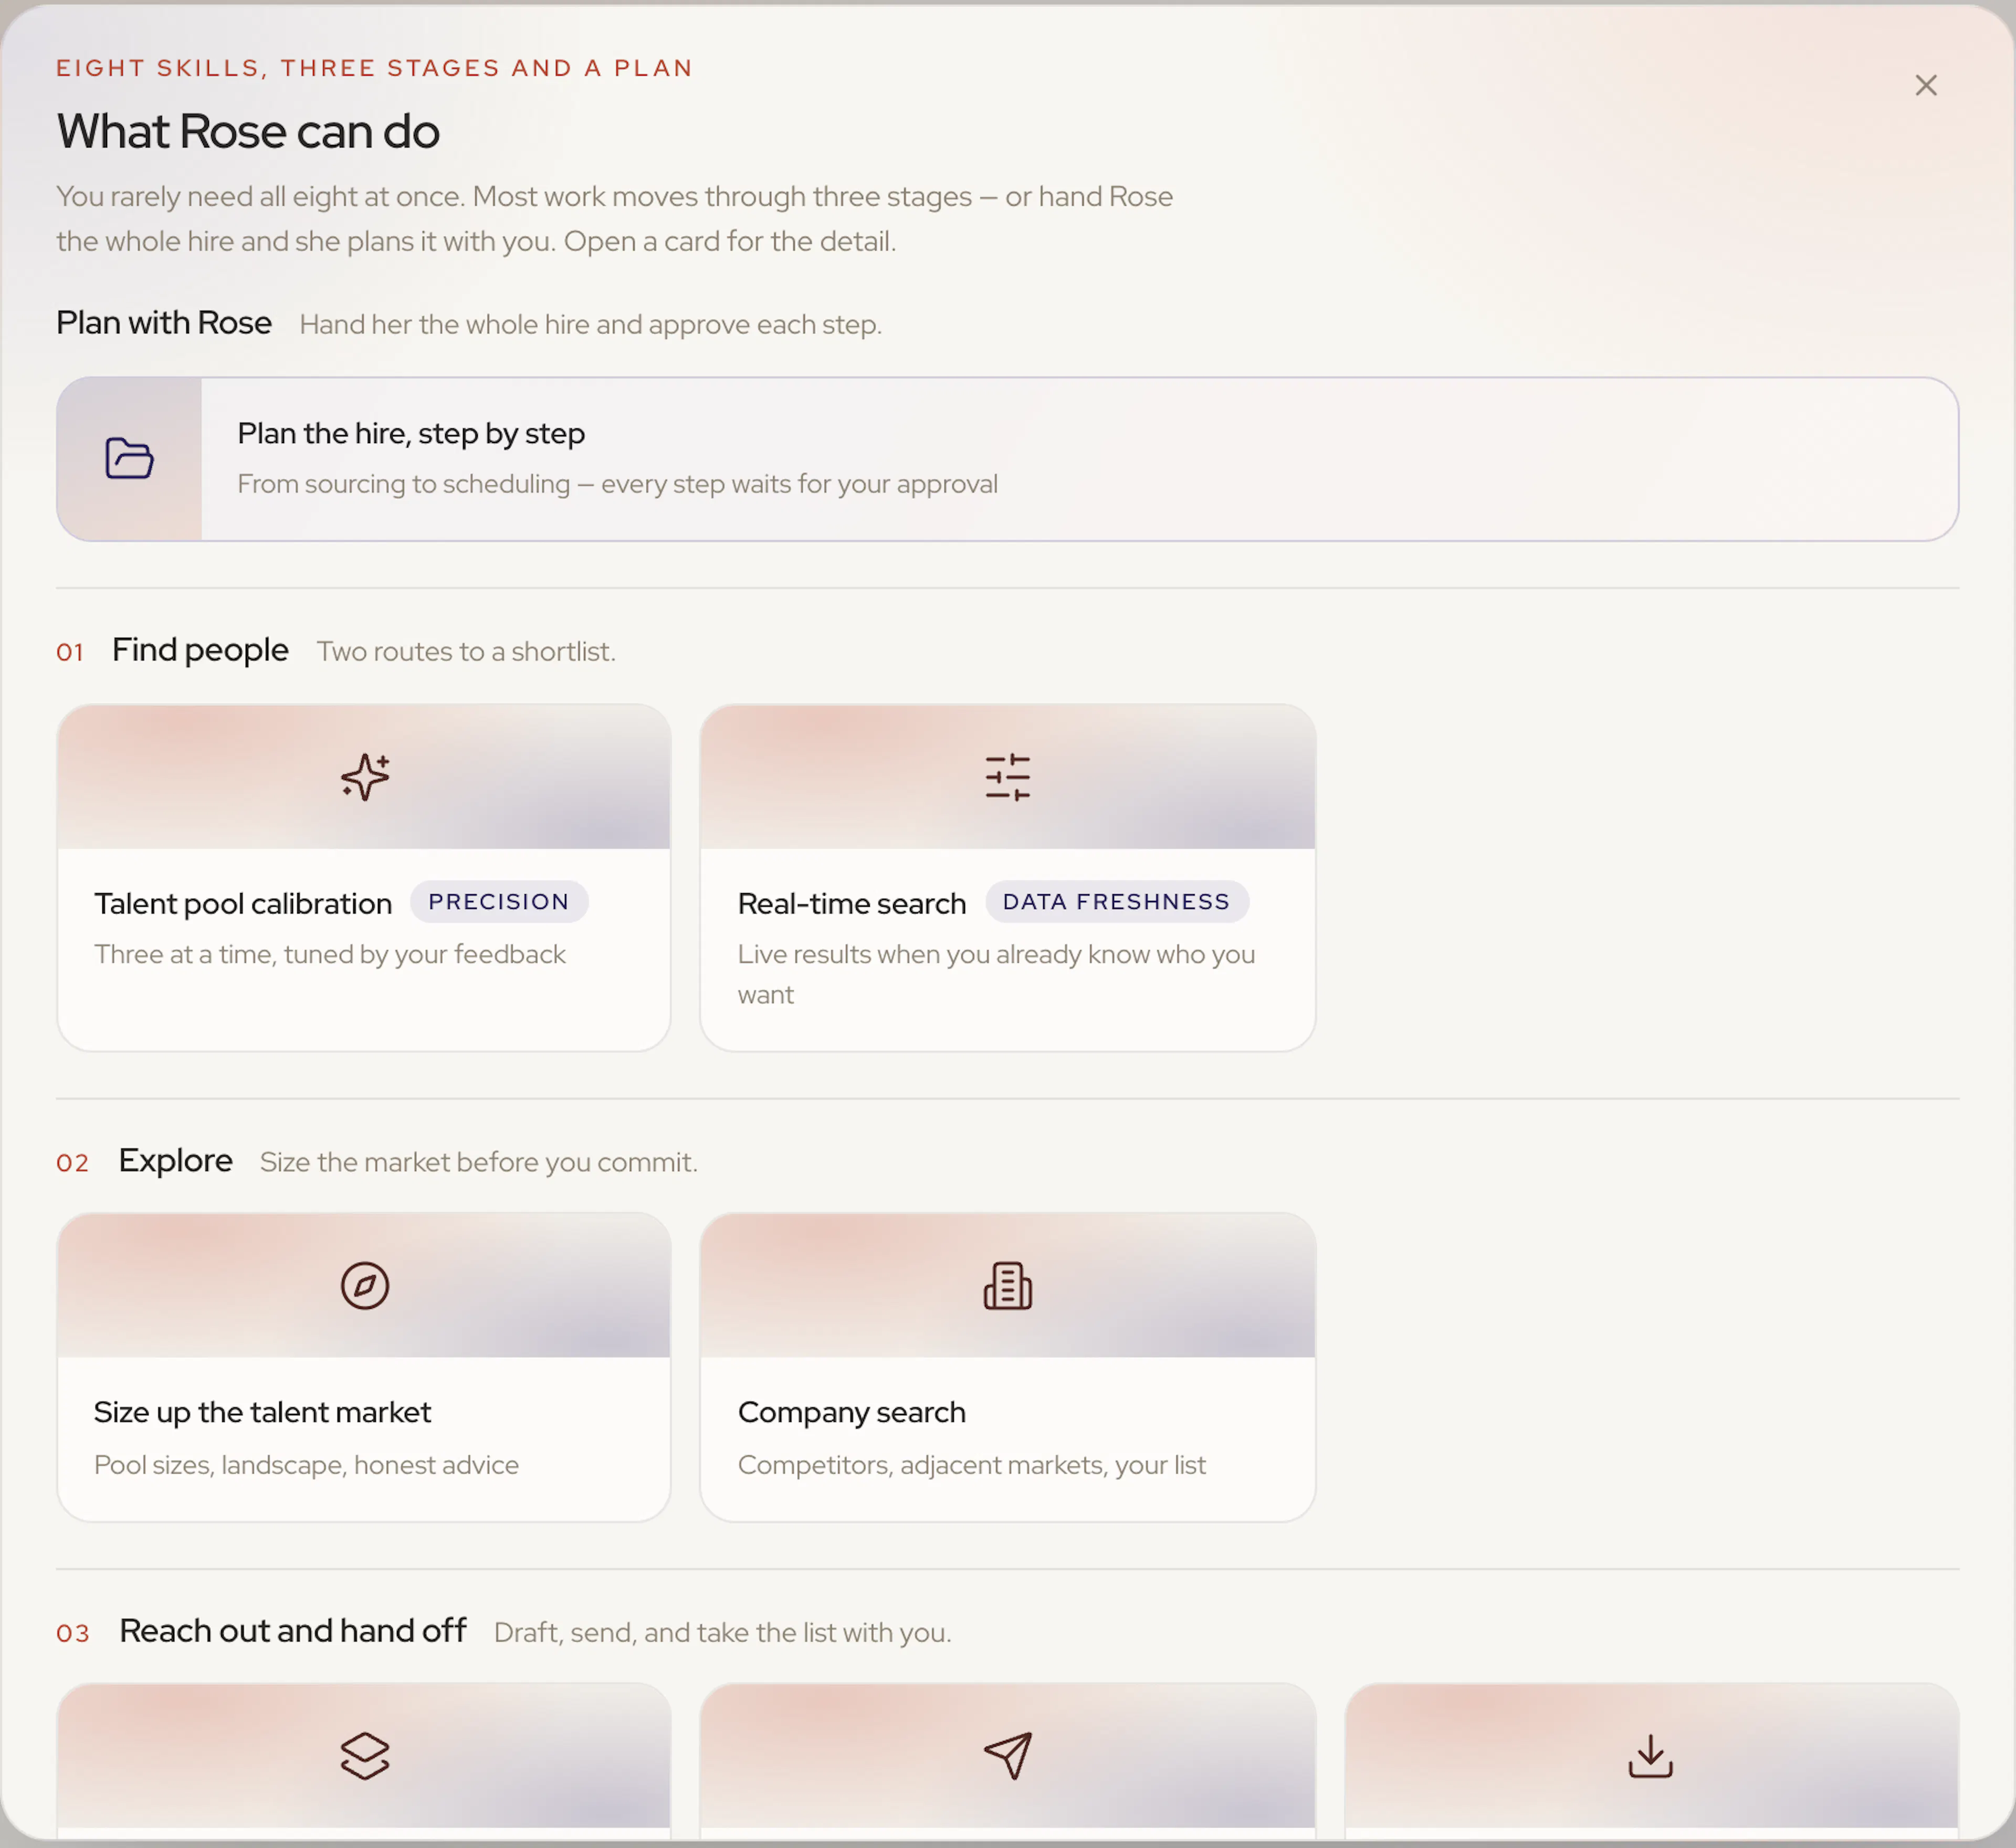Click the PRECISION badge
Viewport: 2016px width, 1848px height.
(499, 902)
